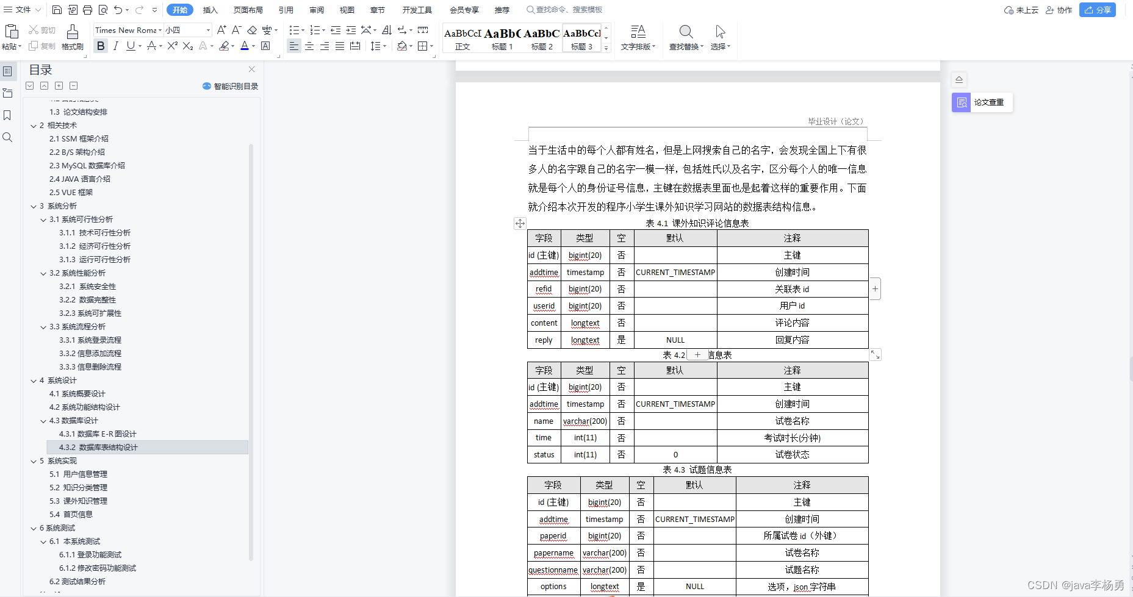Open line spacing options

(375, 46)
